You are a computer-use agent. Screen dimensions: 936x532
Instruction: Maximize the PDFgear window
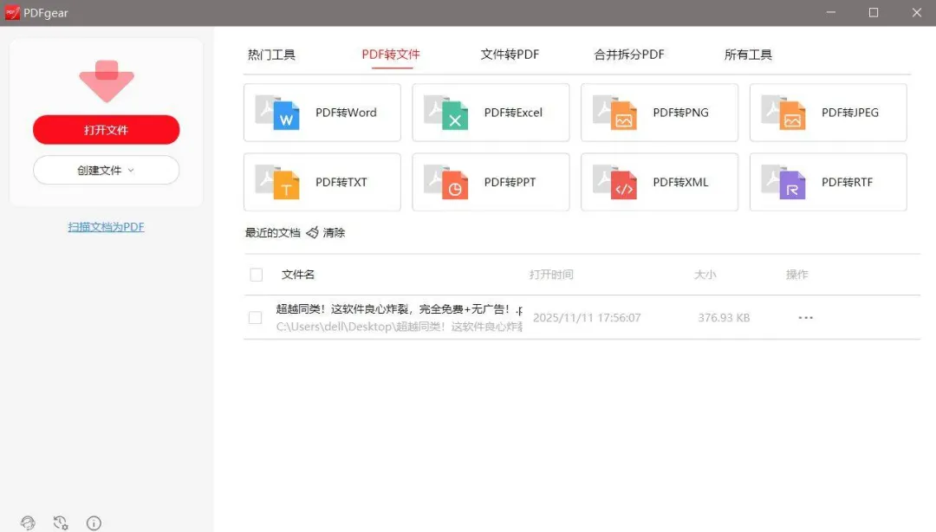pos(874,12)
